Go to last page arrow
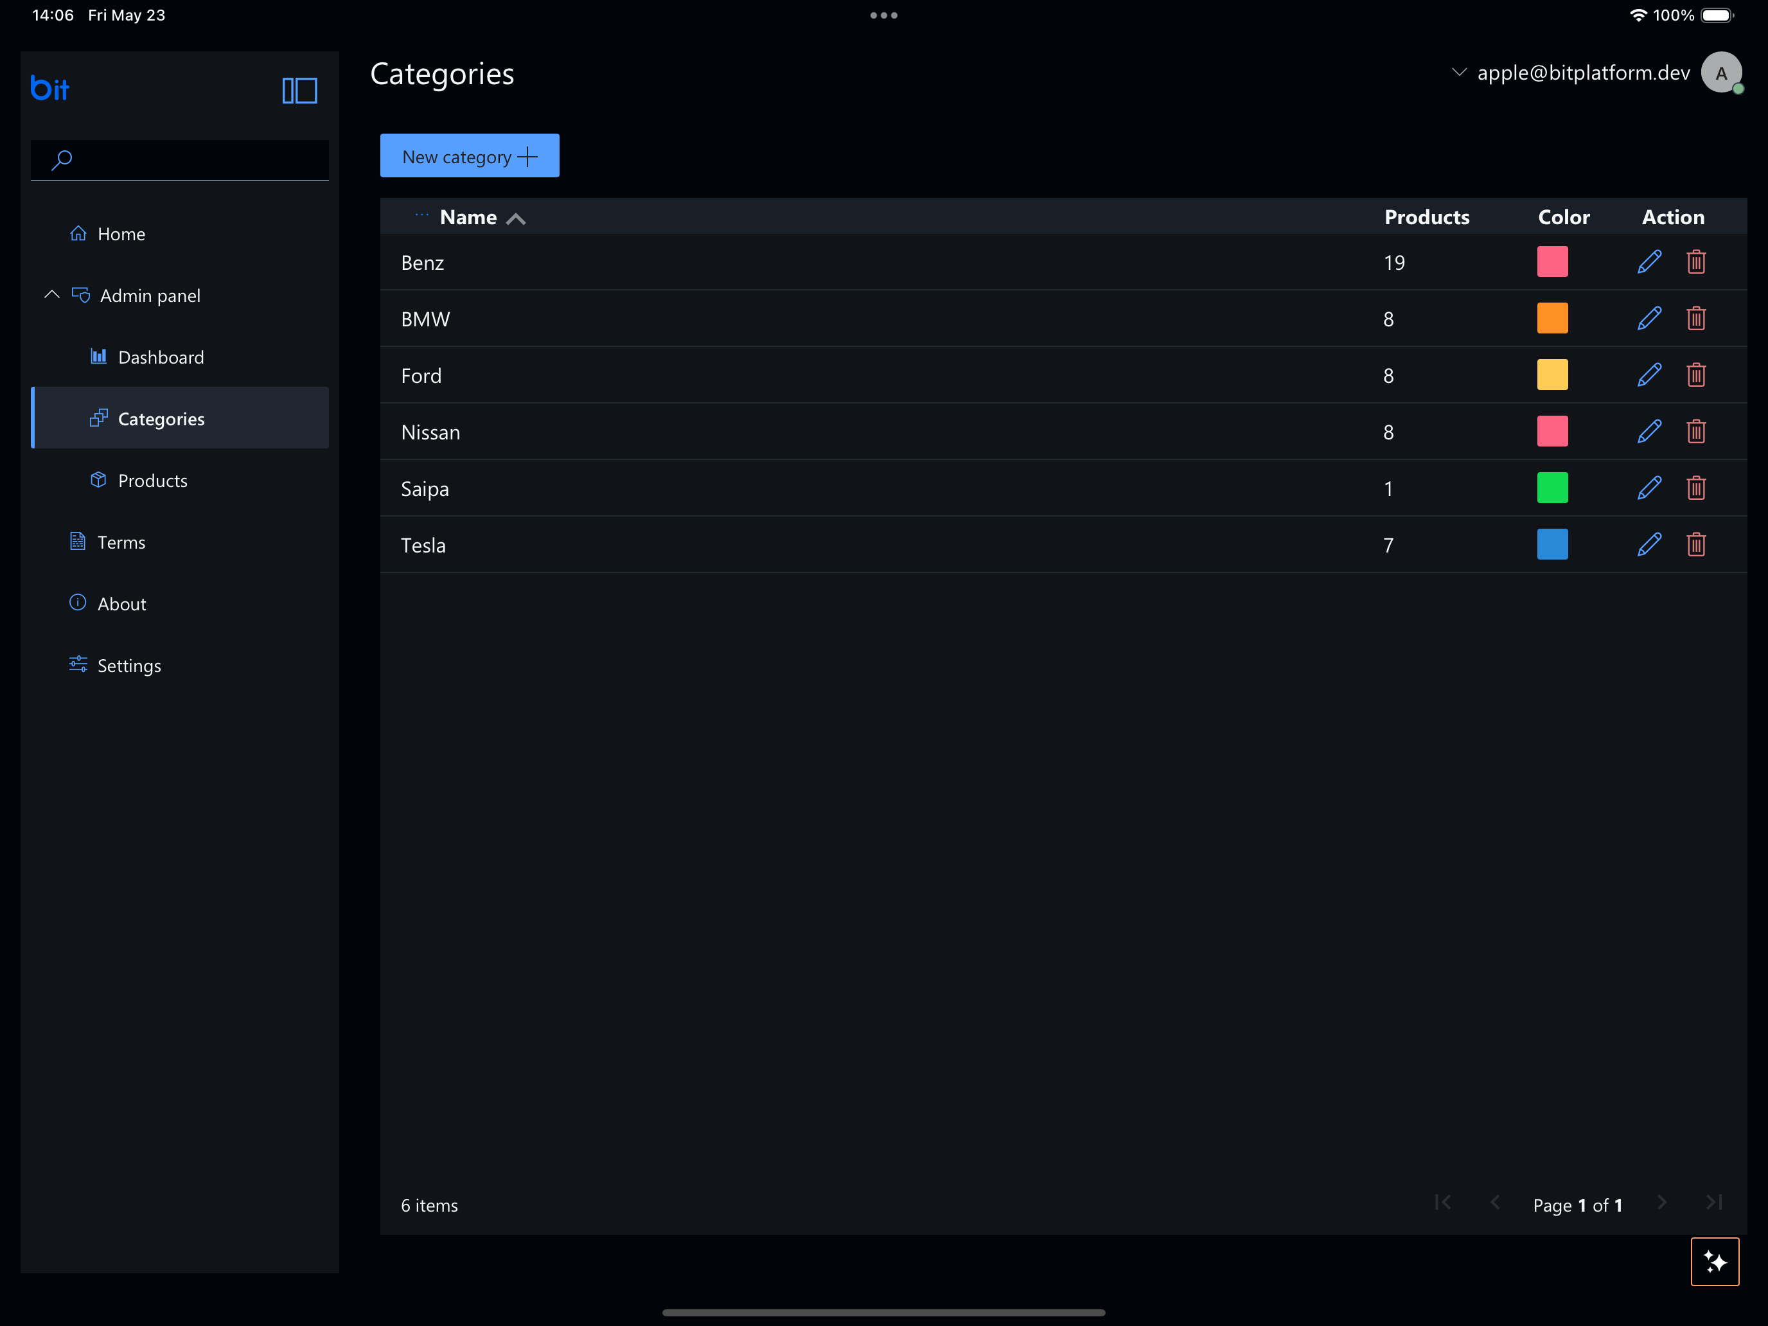 (1713, 1203)
